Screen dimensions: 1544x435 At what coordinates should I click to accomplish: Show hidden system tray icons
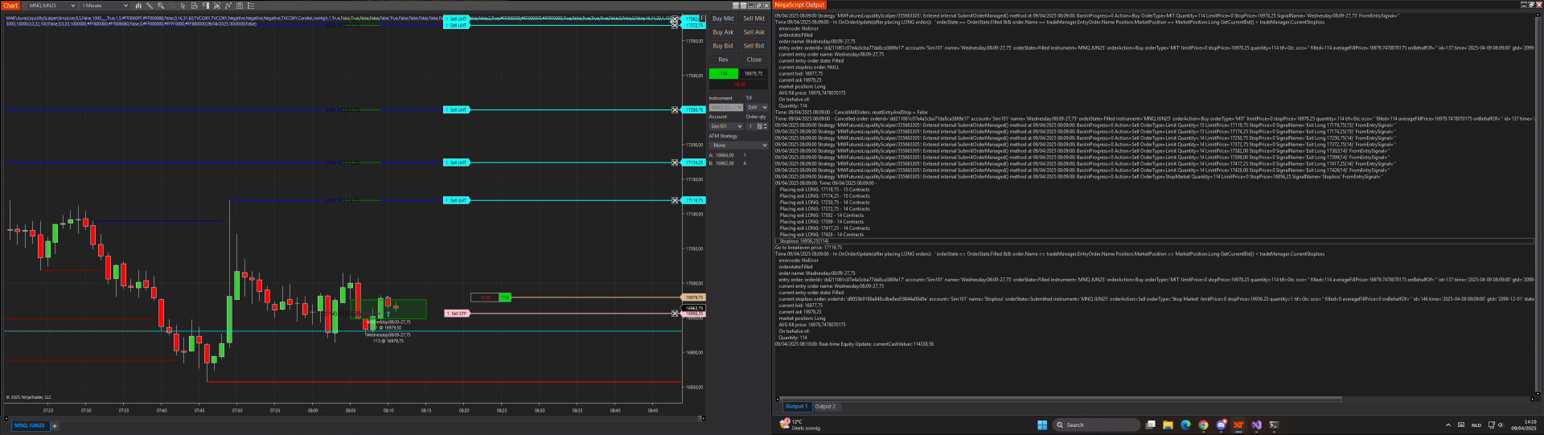point(1448,425)
